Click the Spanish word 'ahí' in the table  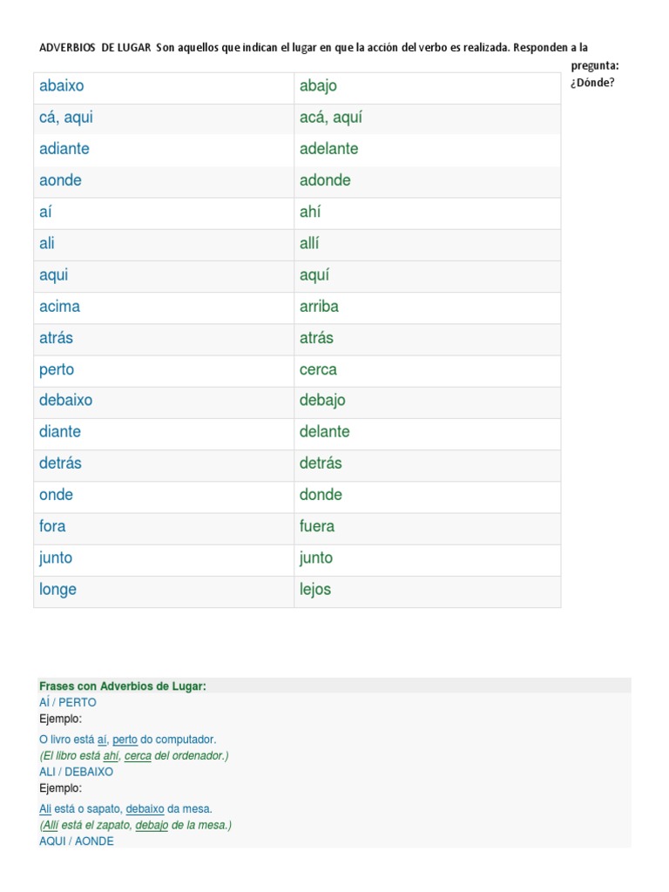(x=310, y=212)
